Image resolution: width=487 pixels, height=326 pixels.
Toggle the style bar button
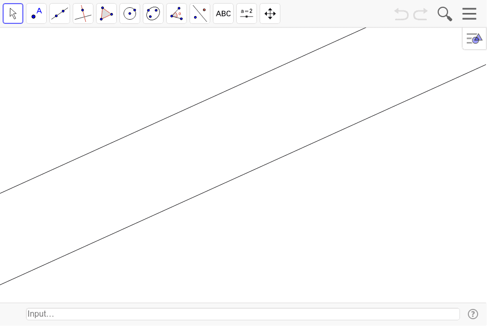coord(474,38)
